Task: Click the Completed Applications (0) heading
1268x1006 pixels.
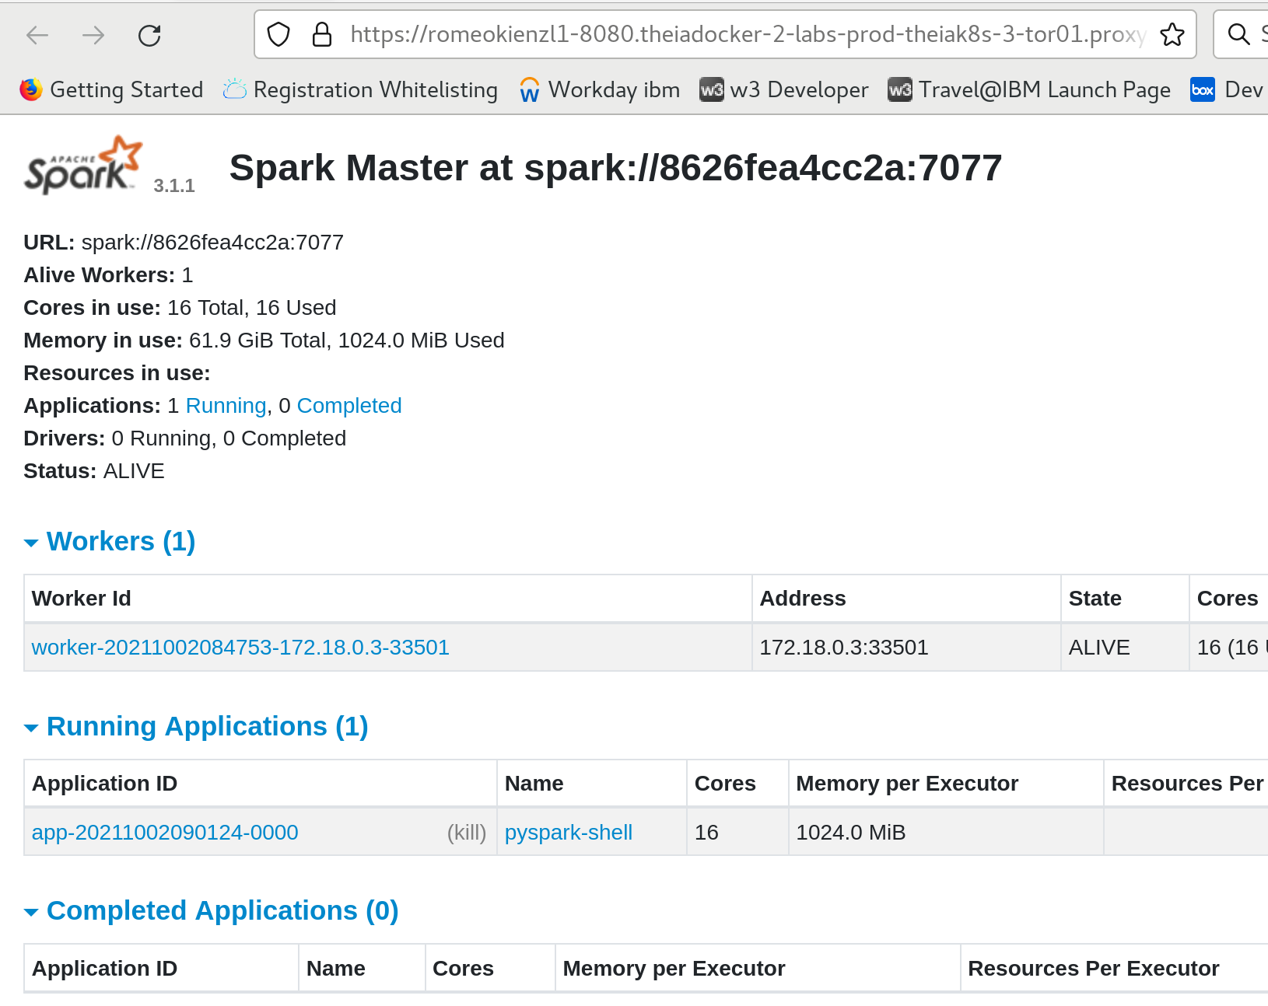Action: point(222,910)
